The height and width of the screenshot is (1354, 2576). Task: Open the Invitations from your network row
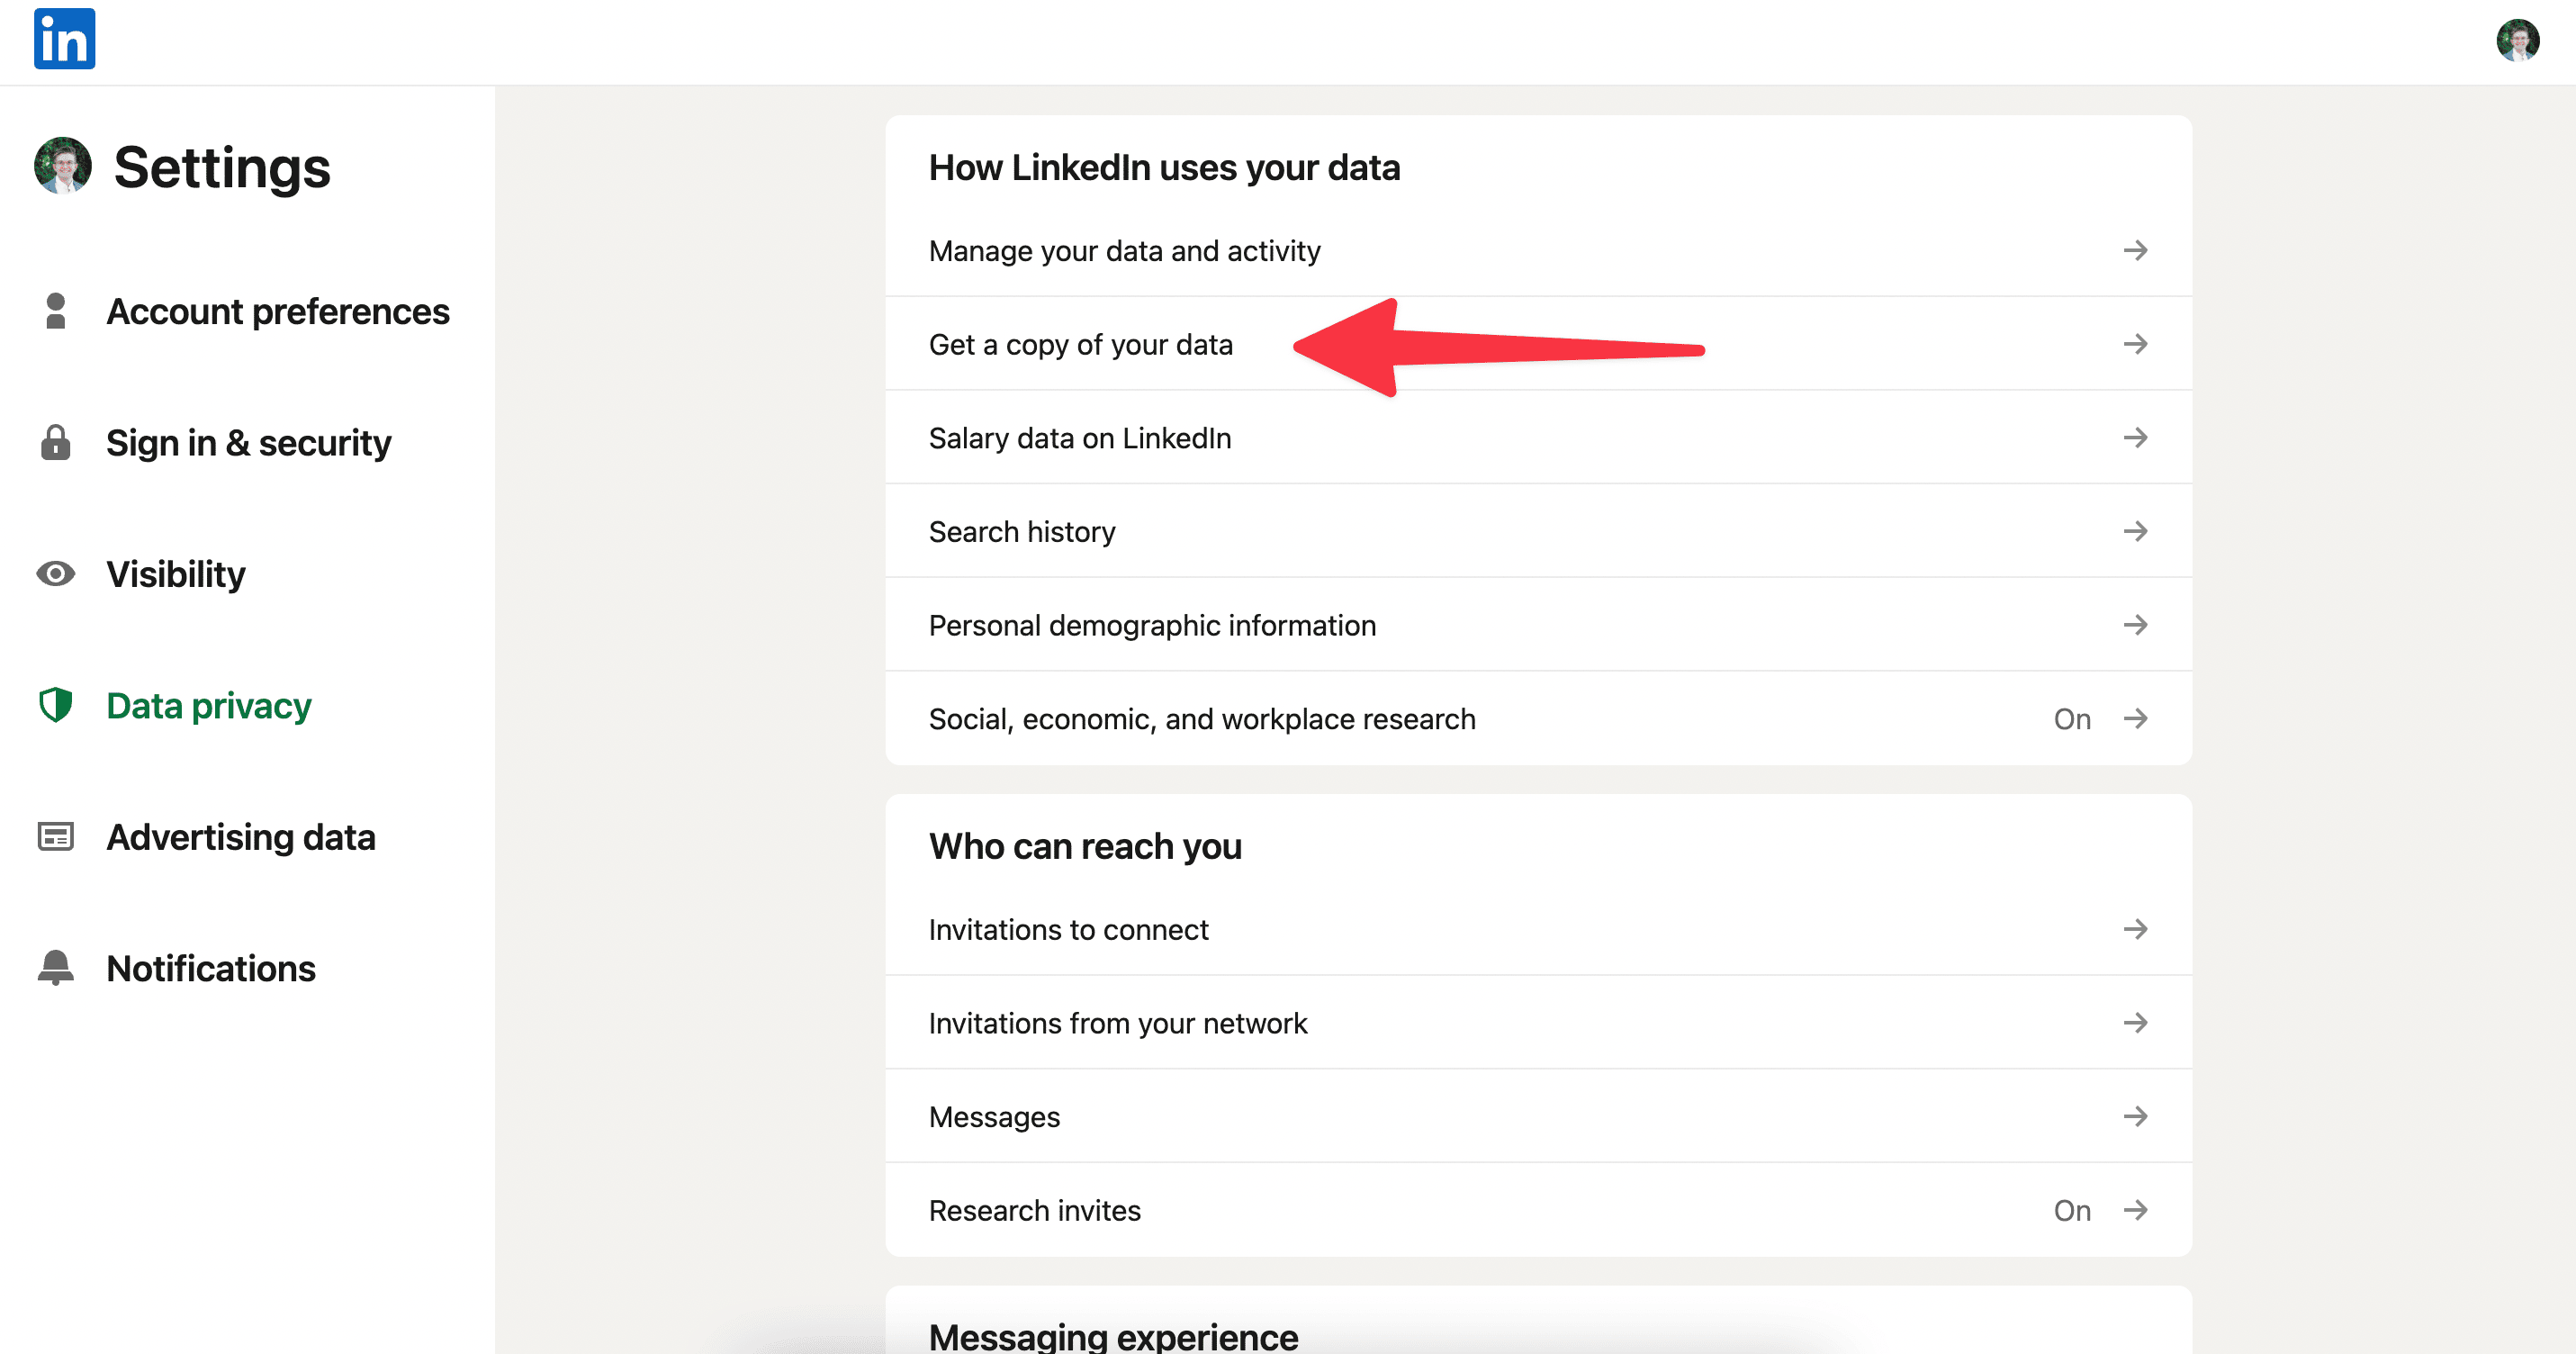(1118, 1023)
